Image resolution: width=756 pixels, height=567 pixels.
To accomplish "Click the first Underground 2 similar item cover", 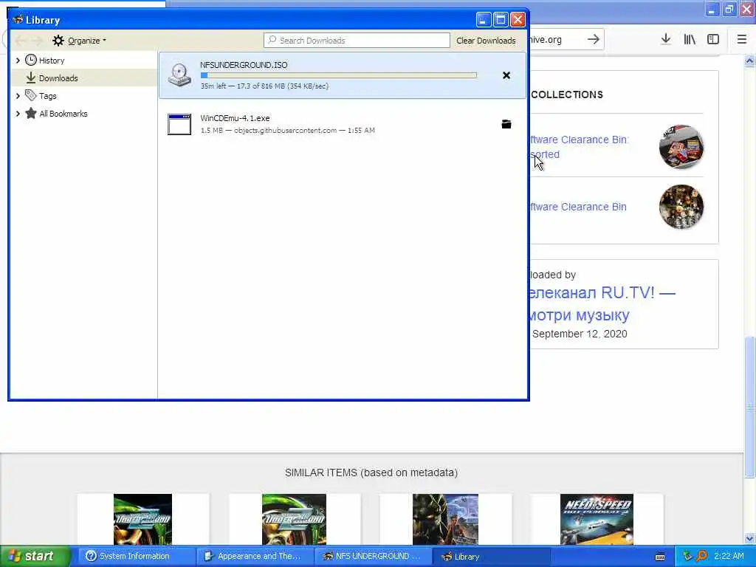I will pyautogui.click(x=142, y=519).
